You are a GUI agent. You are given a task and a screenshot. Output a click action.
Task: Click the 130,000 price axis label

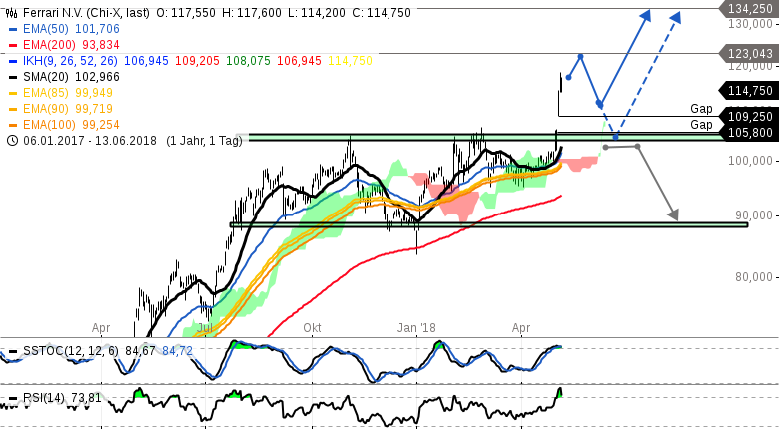point(751,23)
